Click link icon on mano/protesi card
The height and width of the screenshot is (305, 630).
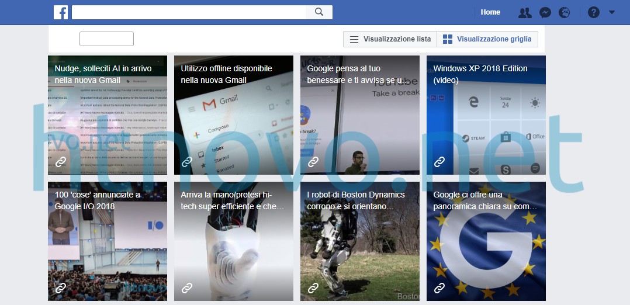187,288
